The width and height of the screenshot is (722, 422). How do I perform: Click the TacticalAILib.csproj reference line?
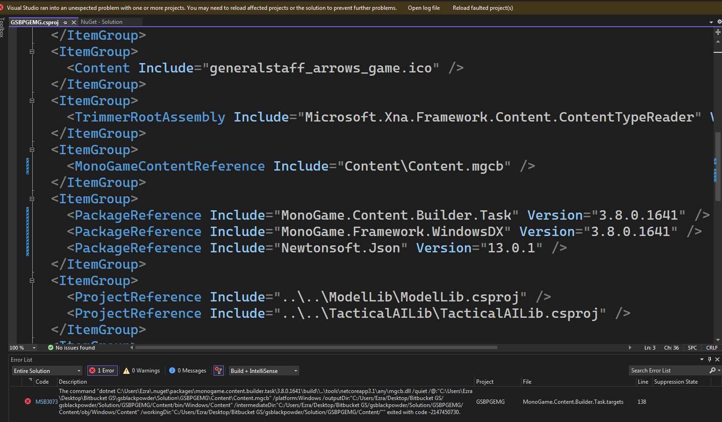(x=349, y=314)
